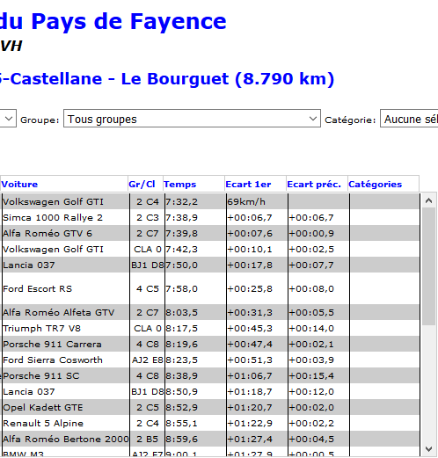
Task: Click the '2 B5' class cell
Action: [147, 440]
